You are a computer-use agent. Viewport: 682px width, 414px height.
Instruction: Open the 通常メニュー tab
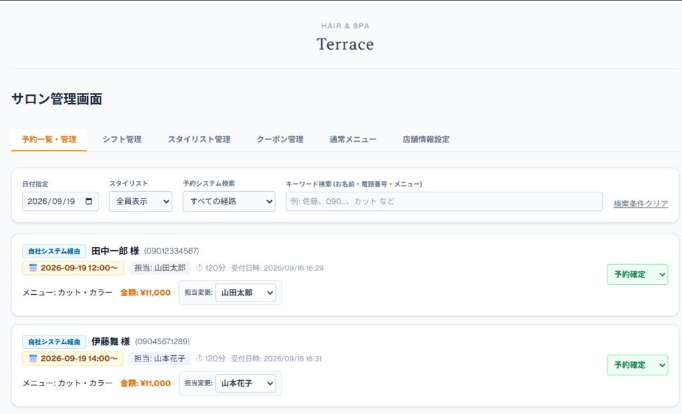coord(353,140)
